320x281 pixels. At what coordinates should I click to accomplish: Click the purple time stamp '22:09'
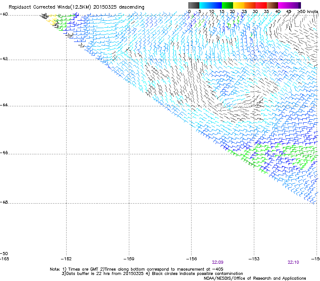pyautogui.click(x=218, y=262)
